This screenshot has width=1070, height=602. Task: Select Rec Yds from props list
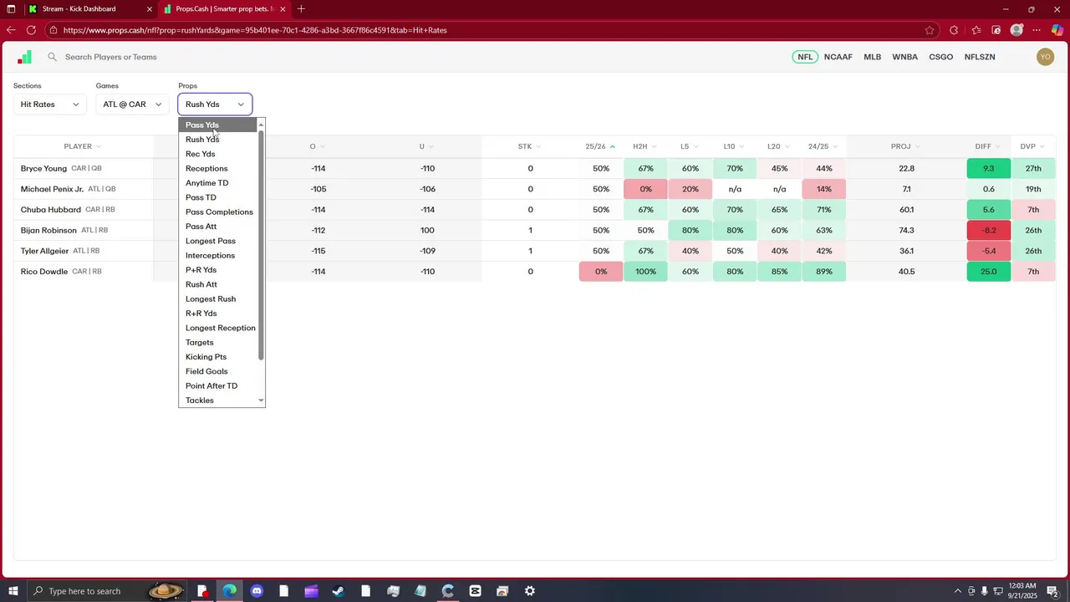(217, 154)
